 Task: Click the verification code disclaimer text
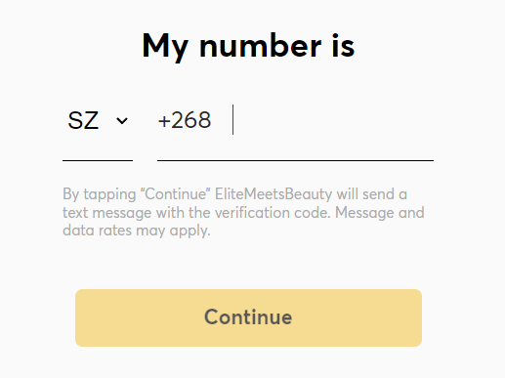pos(243,212)
